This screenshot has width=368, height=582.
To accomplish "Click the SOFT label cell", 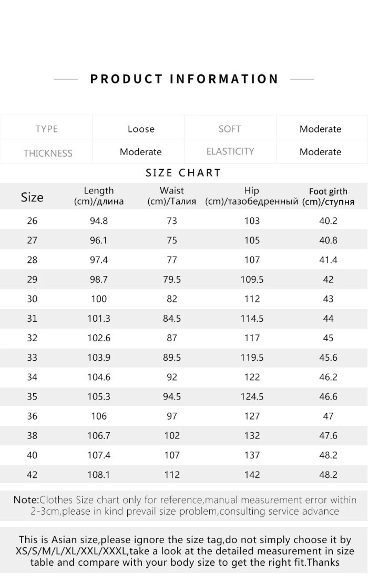I will (x=231, y=127).
